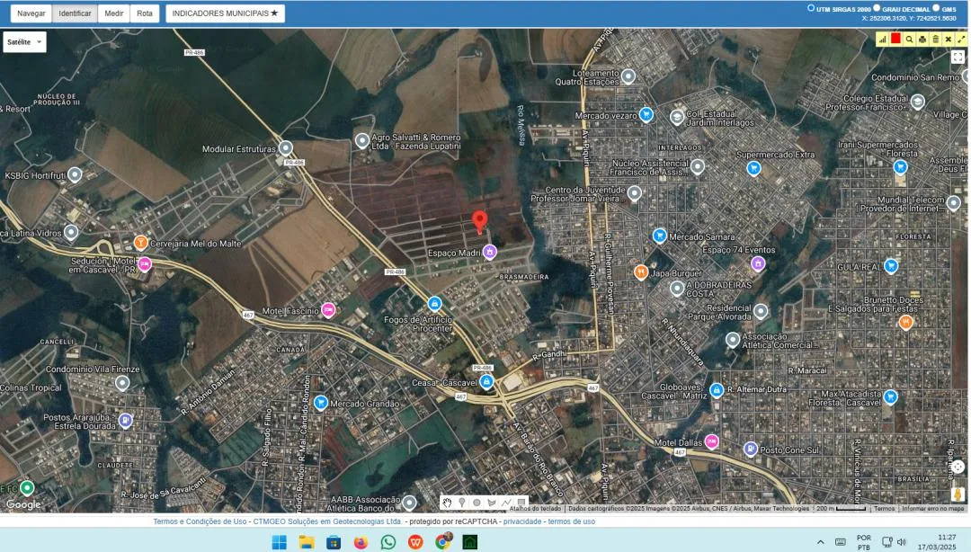The width and height of the screenshot is (971, 552).
Task: Select the UTM SIRGAS 2000 radio option
Action: coord(811,8)
